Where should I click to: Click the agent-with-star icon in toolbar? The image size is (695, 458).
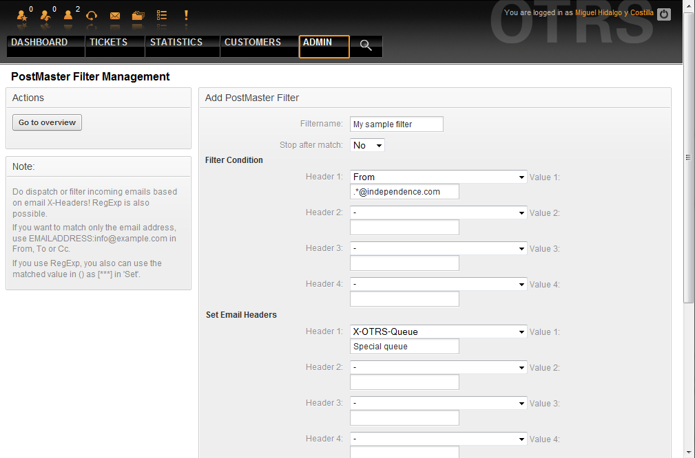coord(21,15)
